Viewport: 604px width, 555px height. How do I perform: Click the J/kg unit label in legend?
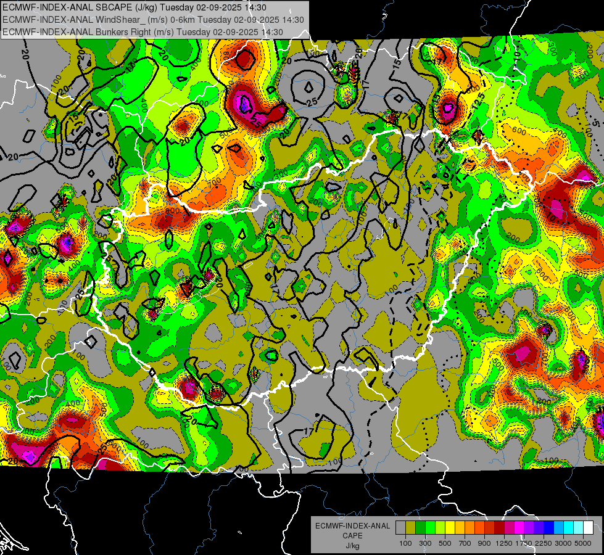(352, 545)
